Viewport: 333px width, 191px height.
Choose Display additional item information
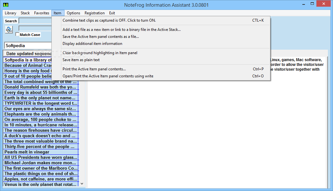[161, 44]
